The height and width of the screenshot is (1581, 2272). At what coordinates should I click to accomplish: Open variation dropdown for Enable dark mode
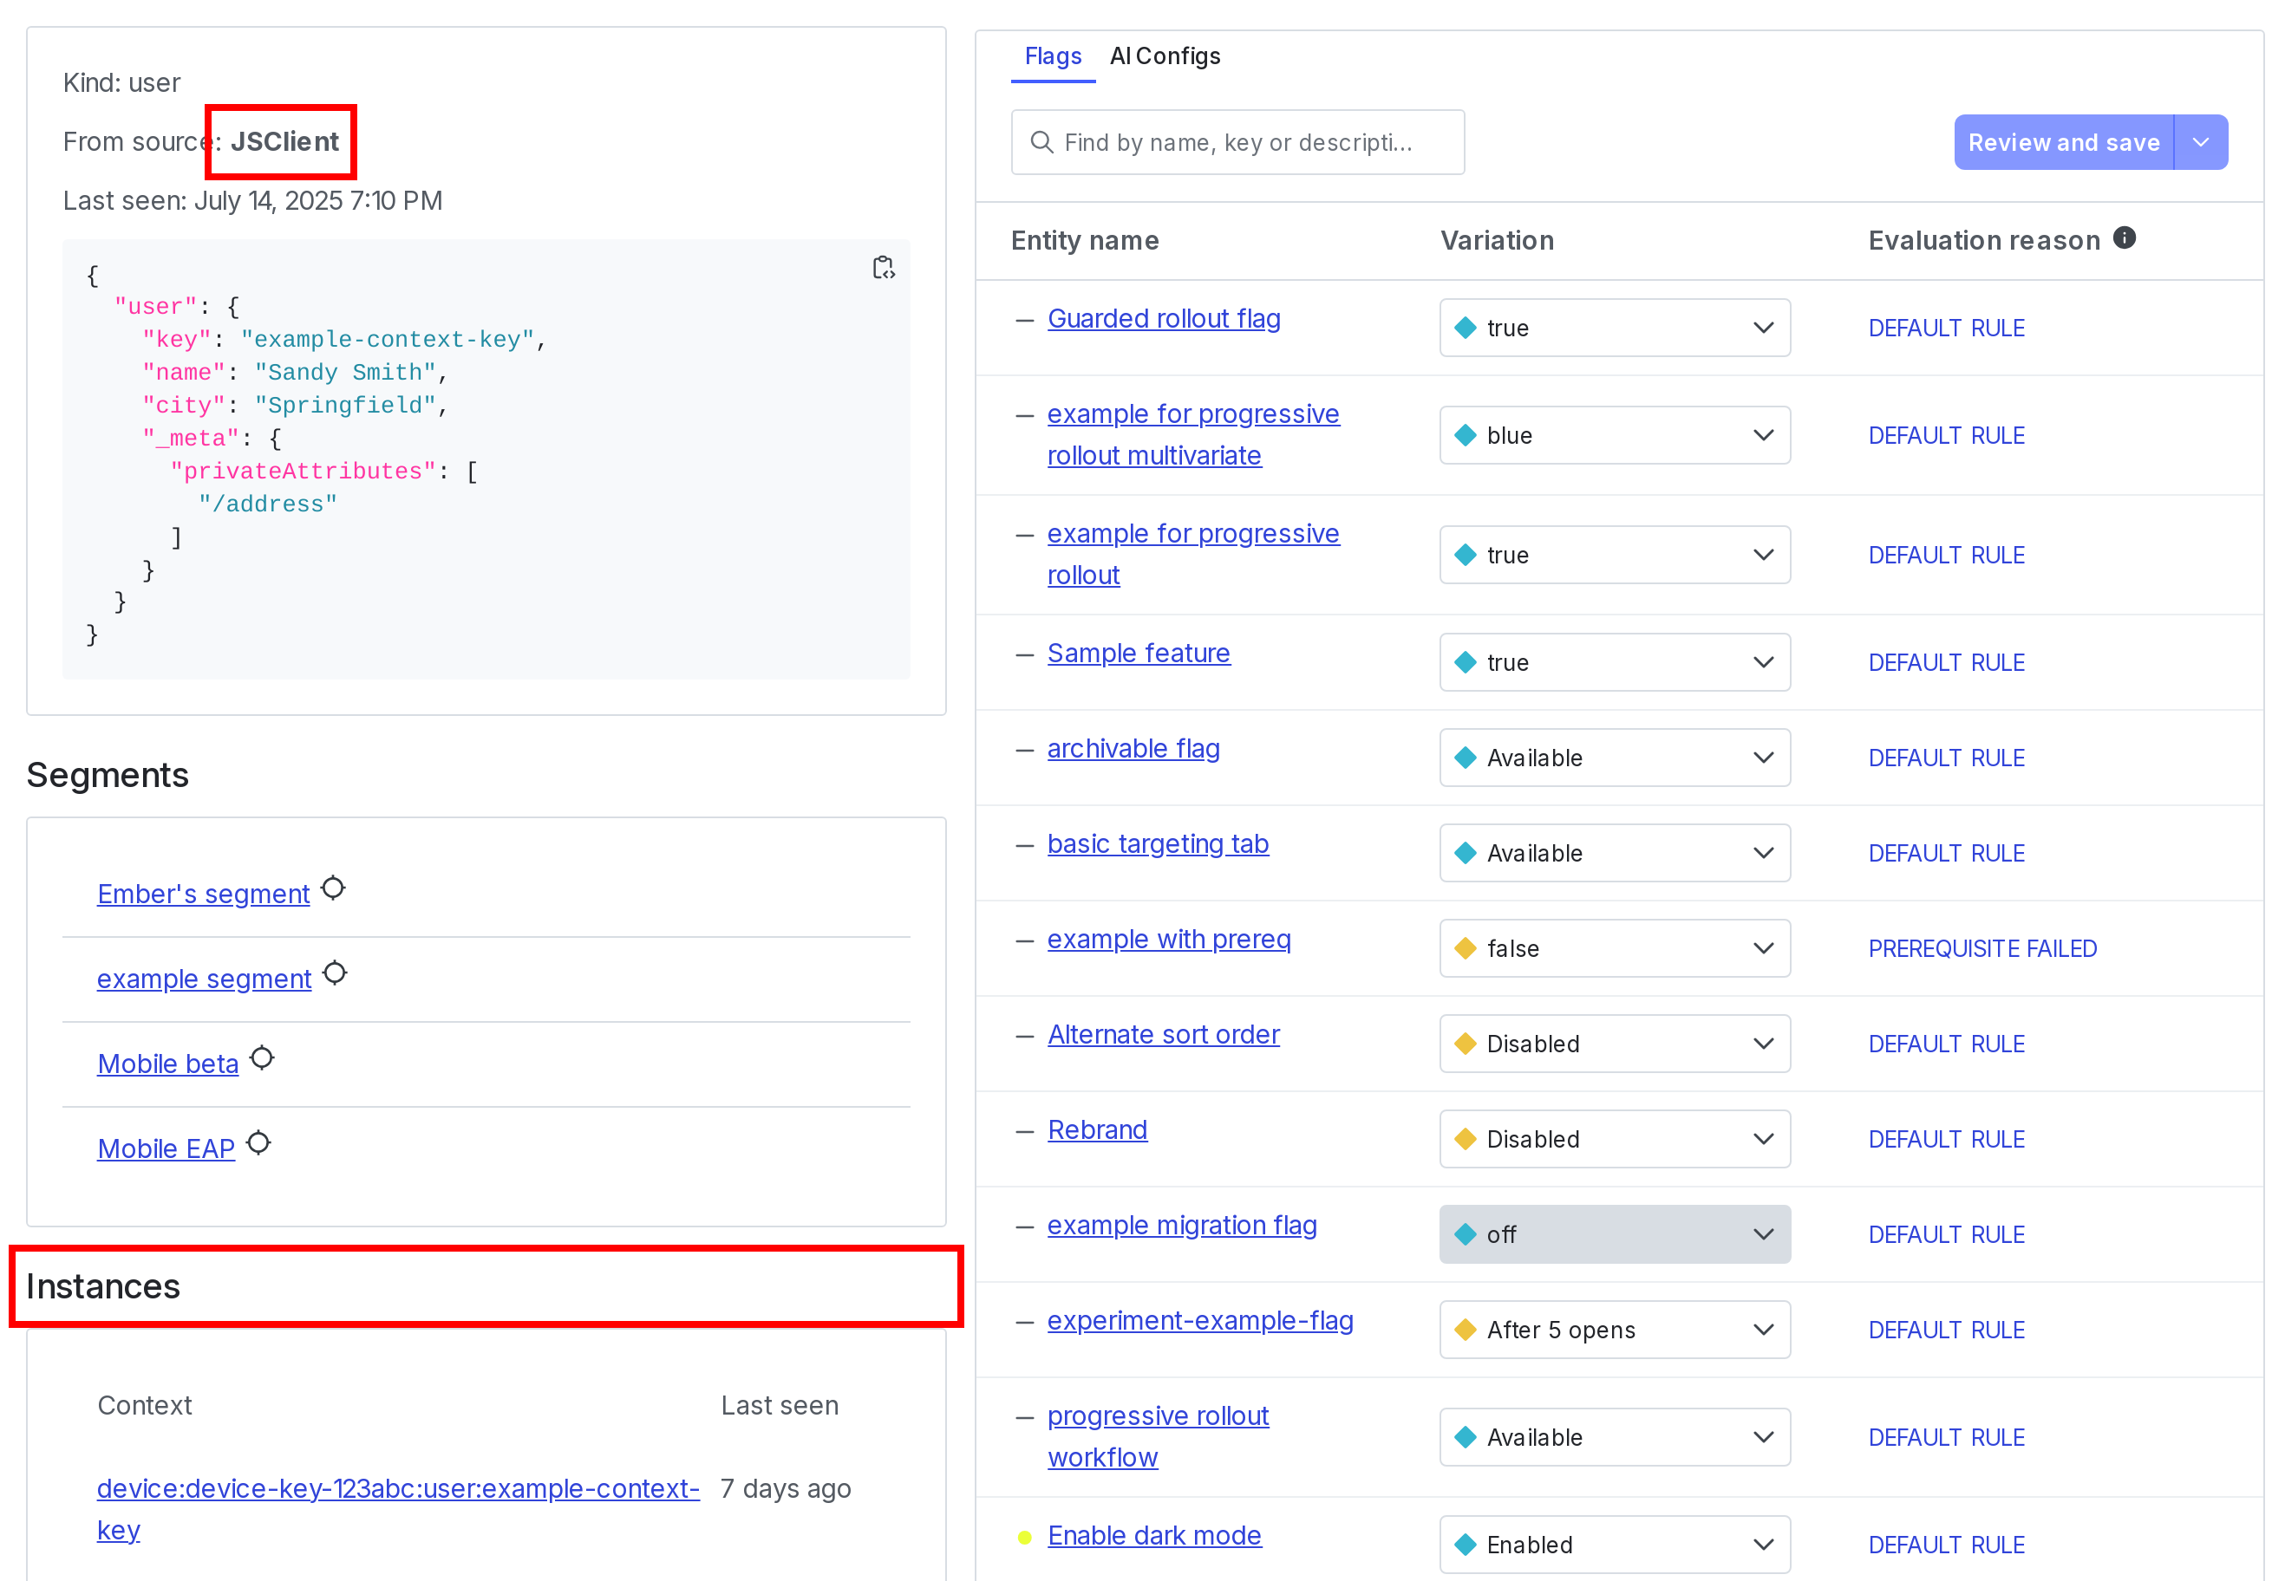(1615, 1545)
